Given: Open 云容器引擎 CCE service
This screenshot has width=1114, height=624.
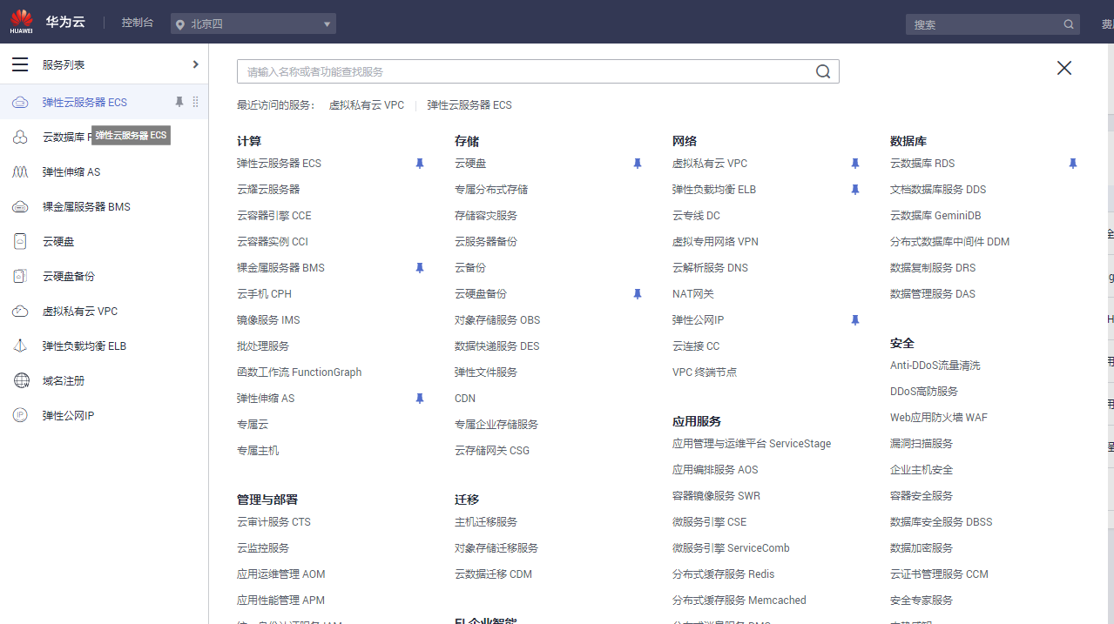Looking at the screenshot, I should click(273, 216).
